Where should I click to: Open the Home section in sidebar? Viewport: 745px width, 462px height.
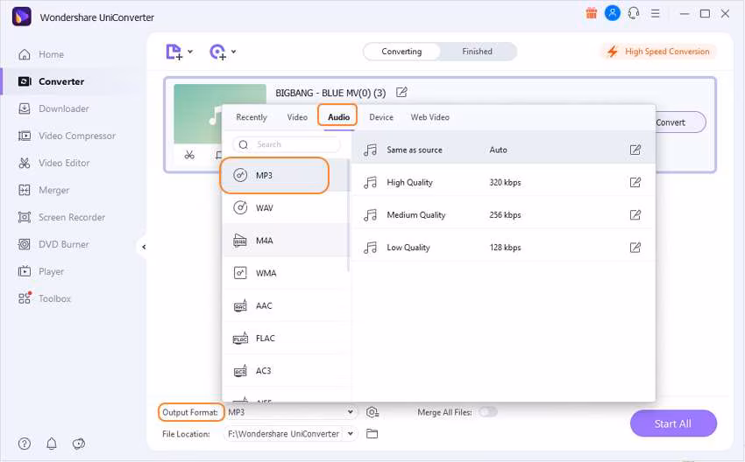coord(41,54)
